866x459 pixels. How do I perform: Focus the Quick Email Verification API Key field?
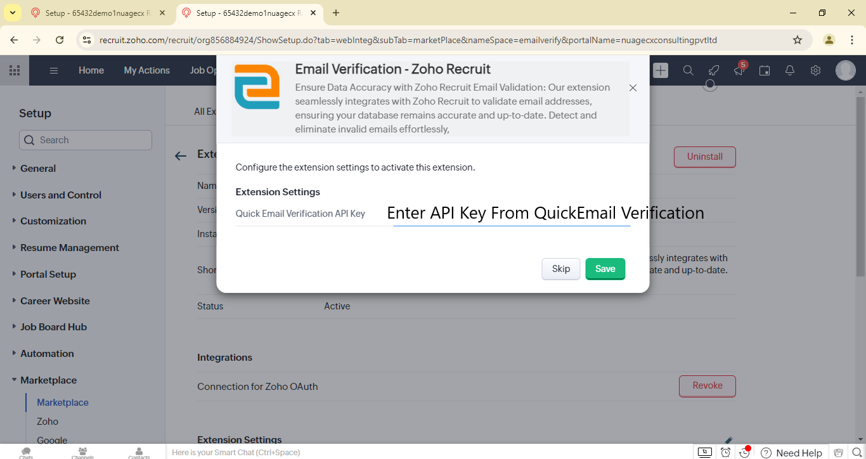pyautogui.click(x=512, y=214)
